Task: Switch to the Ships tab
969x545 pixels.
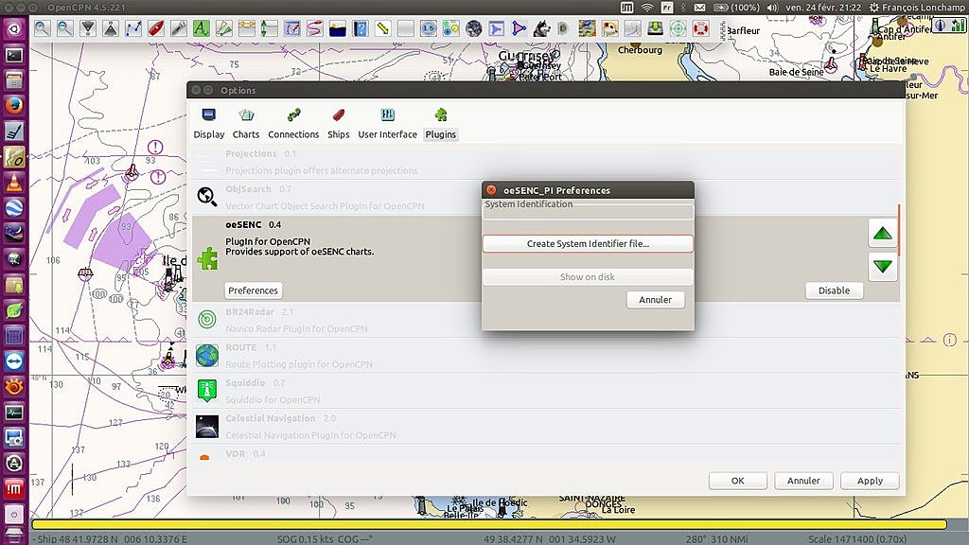Action: 338,124
